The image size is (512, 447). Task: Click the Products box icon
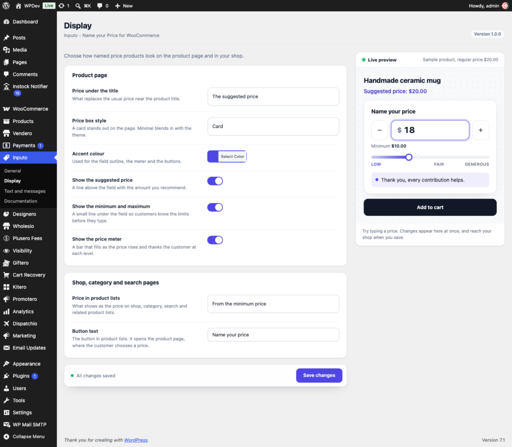(6, 121)
